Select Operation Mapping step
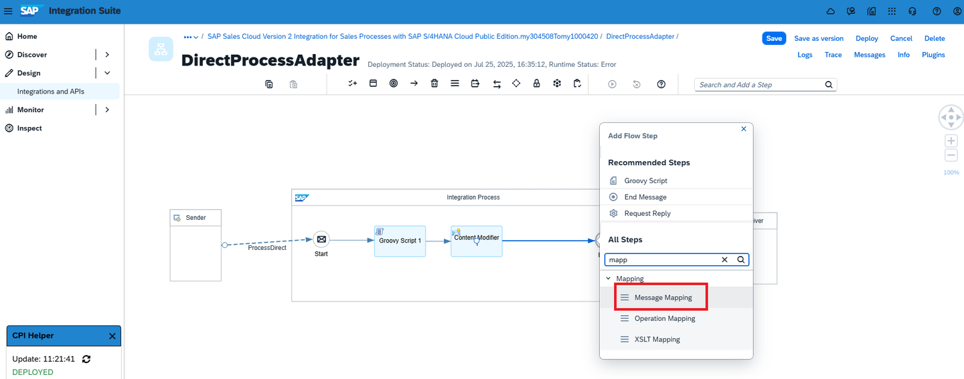964x379 pixels. (676, 319)
